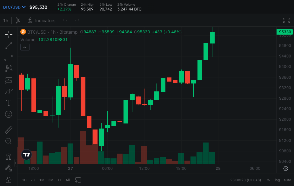Switch to the 1Y date range
Image resolution: width=294 pixels, height=186 pixels.
coord(60,180)
